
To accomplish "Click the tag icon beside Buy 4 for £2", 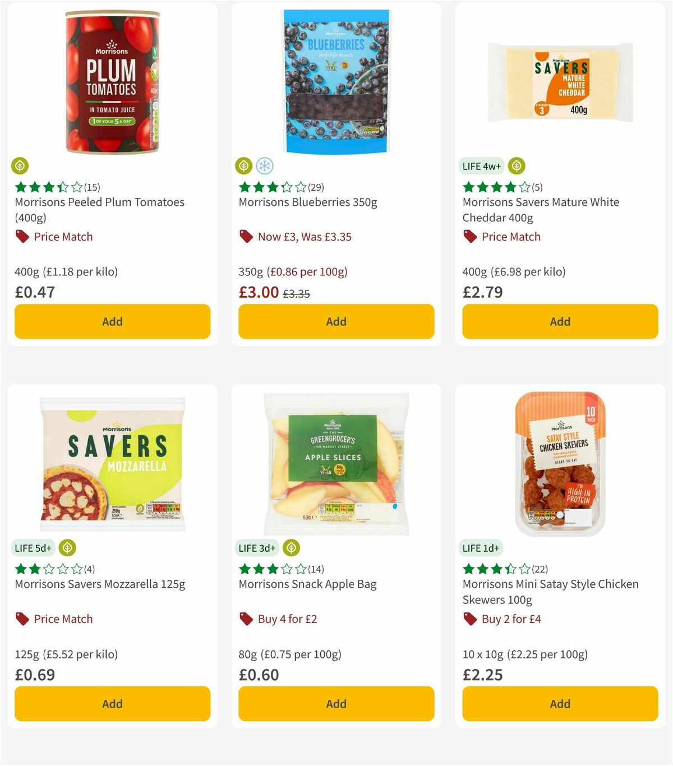I will coord(245,619).
